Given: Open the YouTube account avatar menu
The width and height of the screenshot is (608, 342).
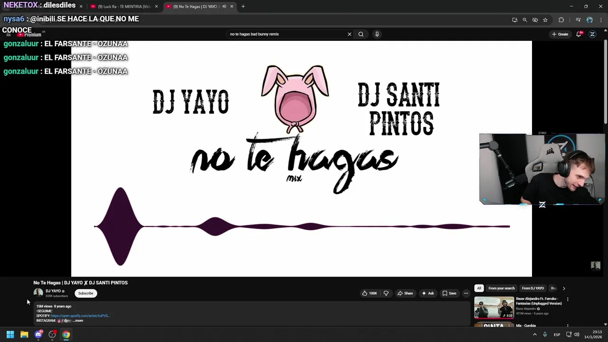Looking at the screenshot, I should pyautogui.click(x=592, y=34).
